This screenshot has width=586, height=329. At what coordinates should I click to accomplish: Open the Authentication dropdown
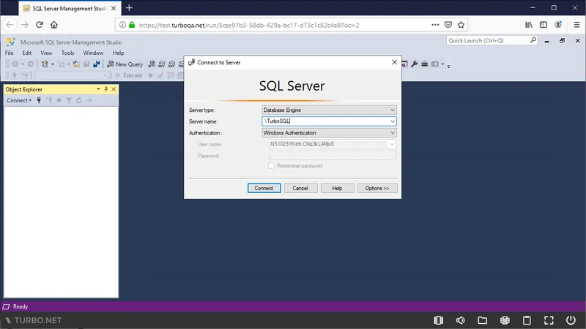click(329, 133)
